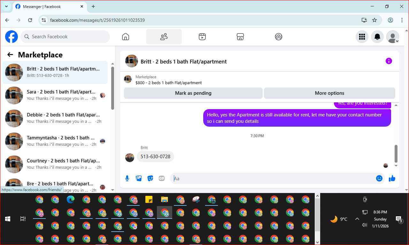Open the Reels video icon
This screenshot has width=409, height=245.
[x=202, y=37]
